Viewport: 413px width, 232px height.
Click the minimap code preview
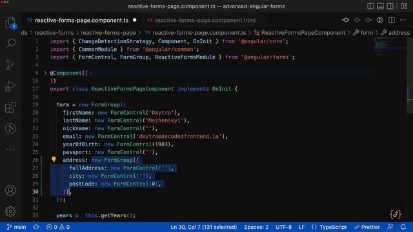tap(389, 46)
